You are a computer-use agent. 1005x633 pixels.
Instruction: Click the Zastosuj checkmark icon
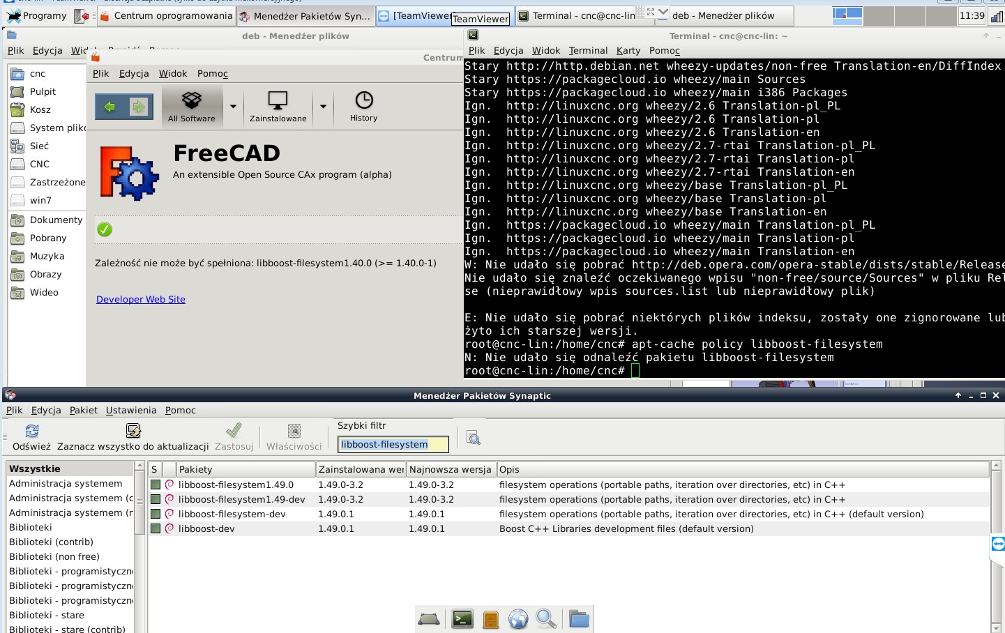234,430
